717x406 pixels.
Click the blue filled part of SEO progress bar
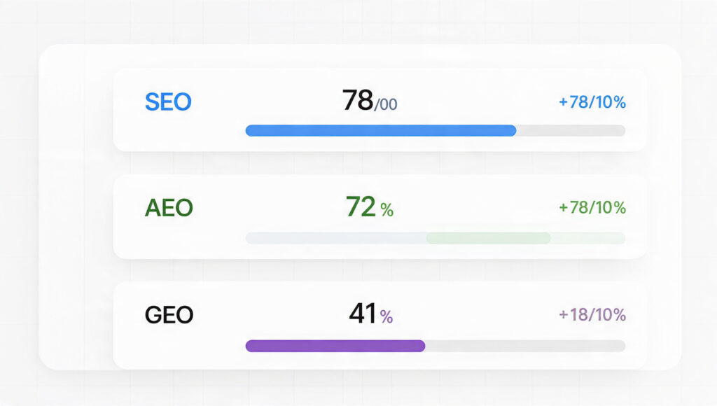pyautogui.click(x=380, y=130)
